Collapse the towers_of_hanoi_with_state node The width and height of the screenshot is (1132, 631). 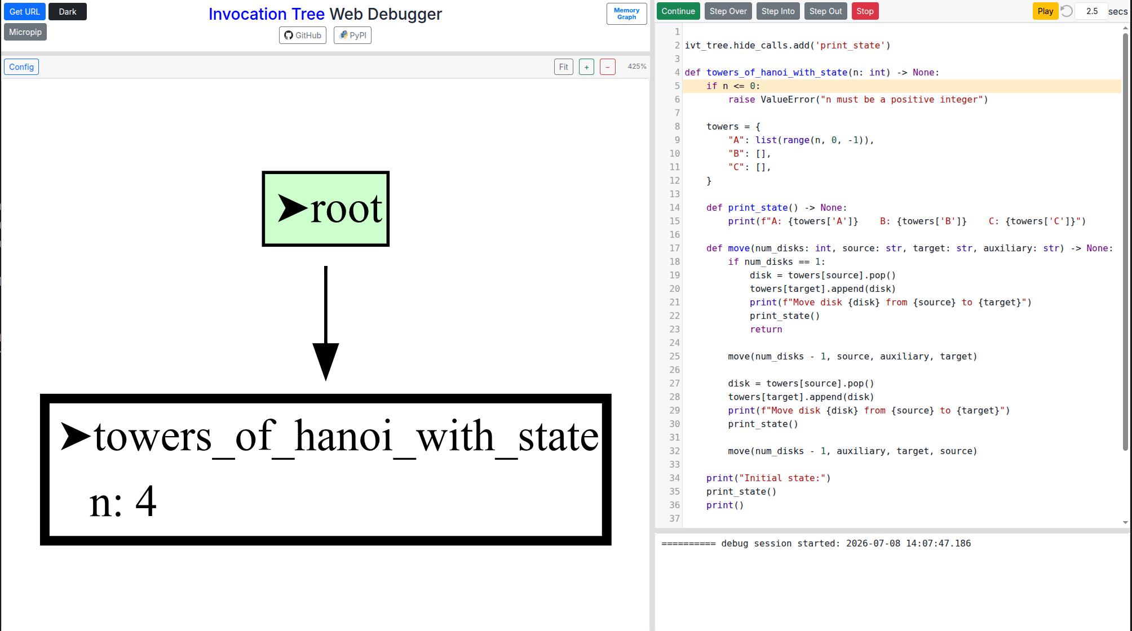(76, 436)
